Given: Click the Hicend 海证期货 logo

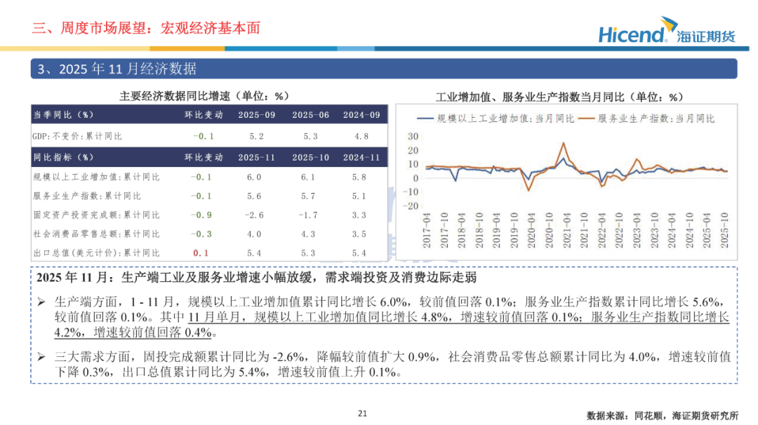Looking at the screenshot, I should pos(667,30).
